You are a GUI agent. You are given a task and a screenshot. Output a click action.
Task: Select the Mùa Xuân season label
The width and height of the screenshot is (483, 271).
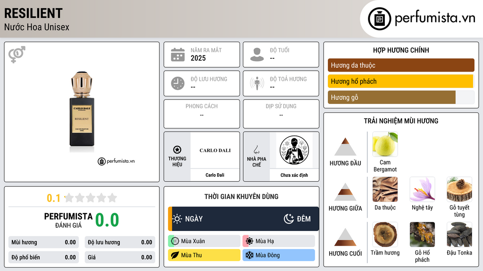(x=193, y=241)
